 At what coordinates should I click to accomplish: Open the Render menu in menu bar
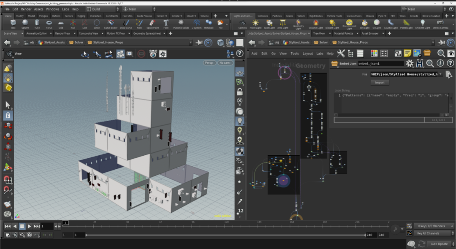point(26,9)
